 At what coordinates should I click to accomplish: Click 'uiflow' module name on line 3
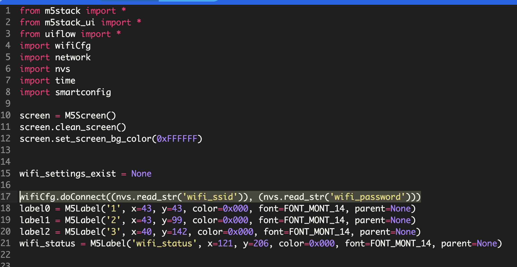(60, 34)
